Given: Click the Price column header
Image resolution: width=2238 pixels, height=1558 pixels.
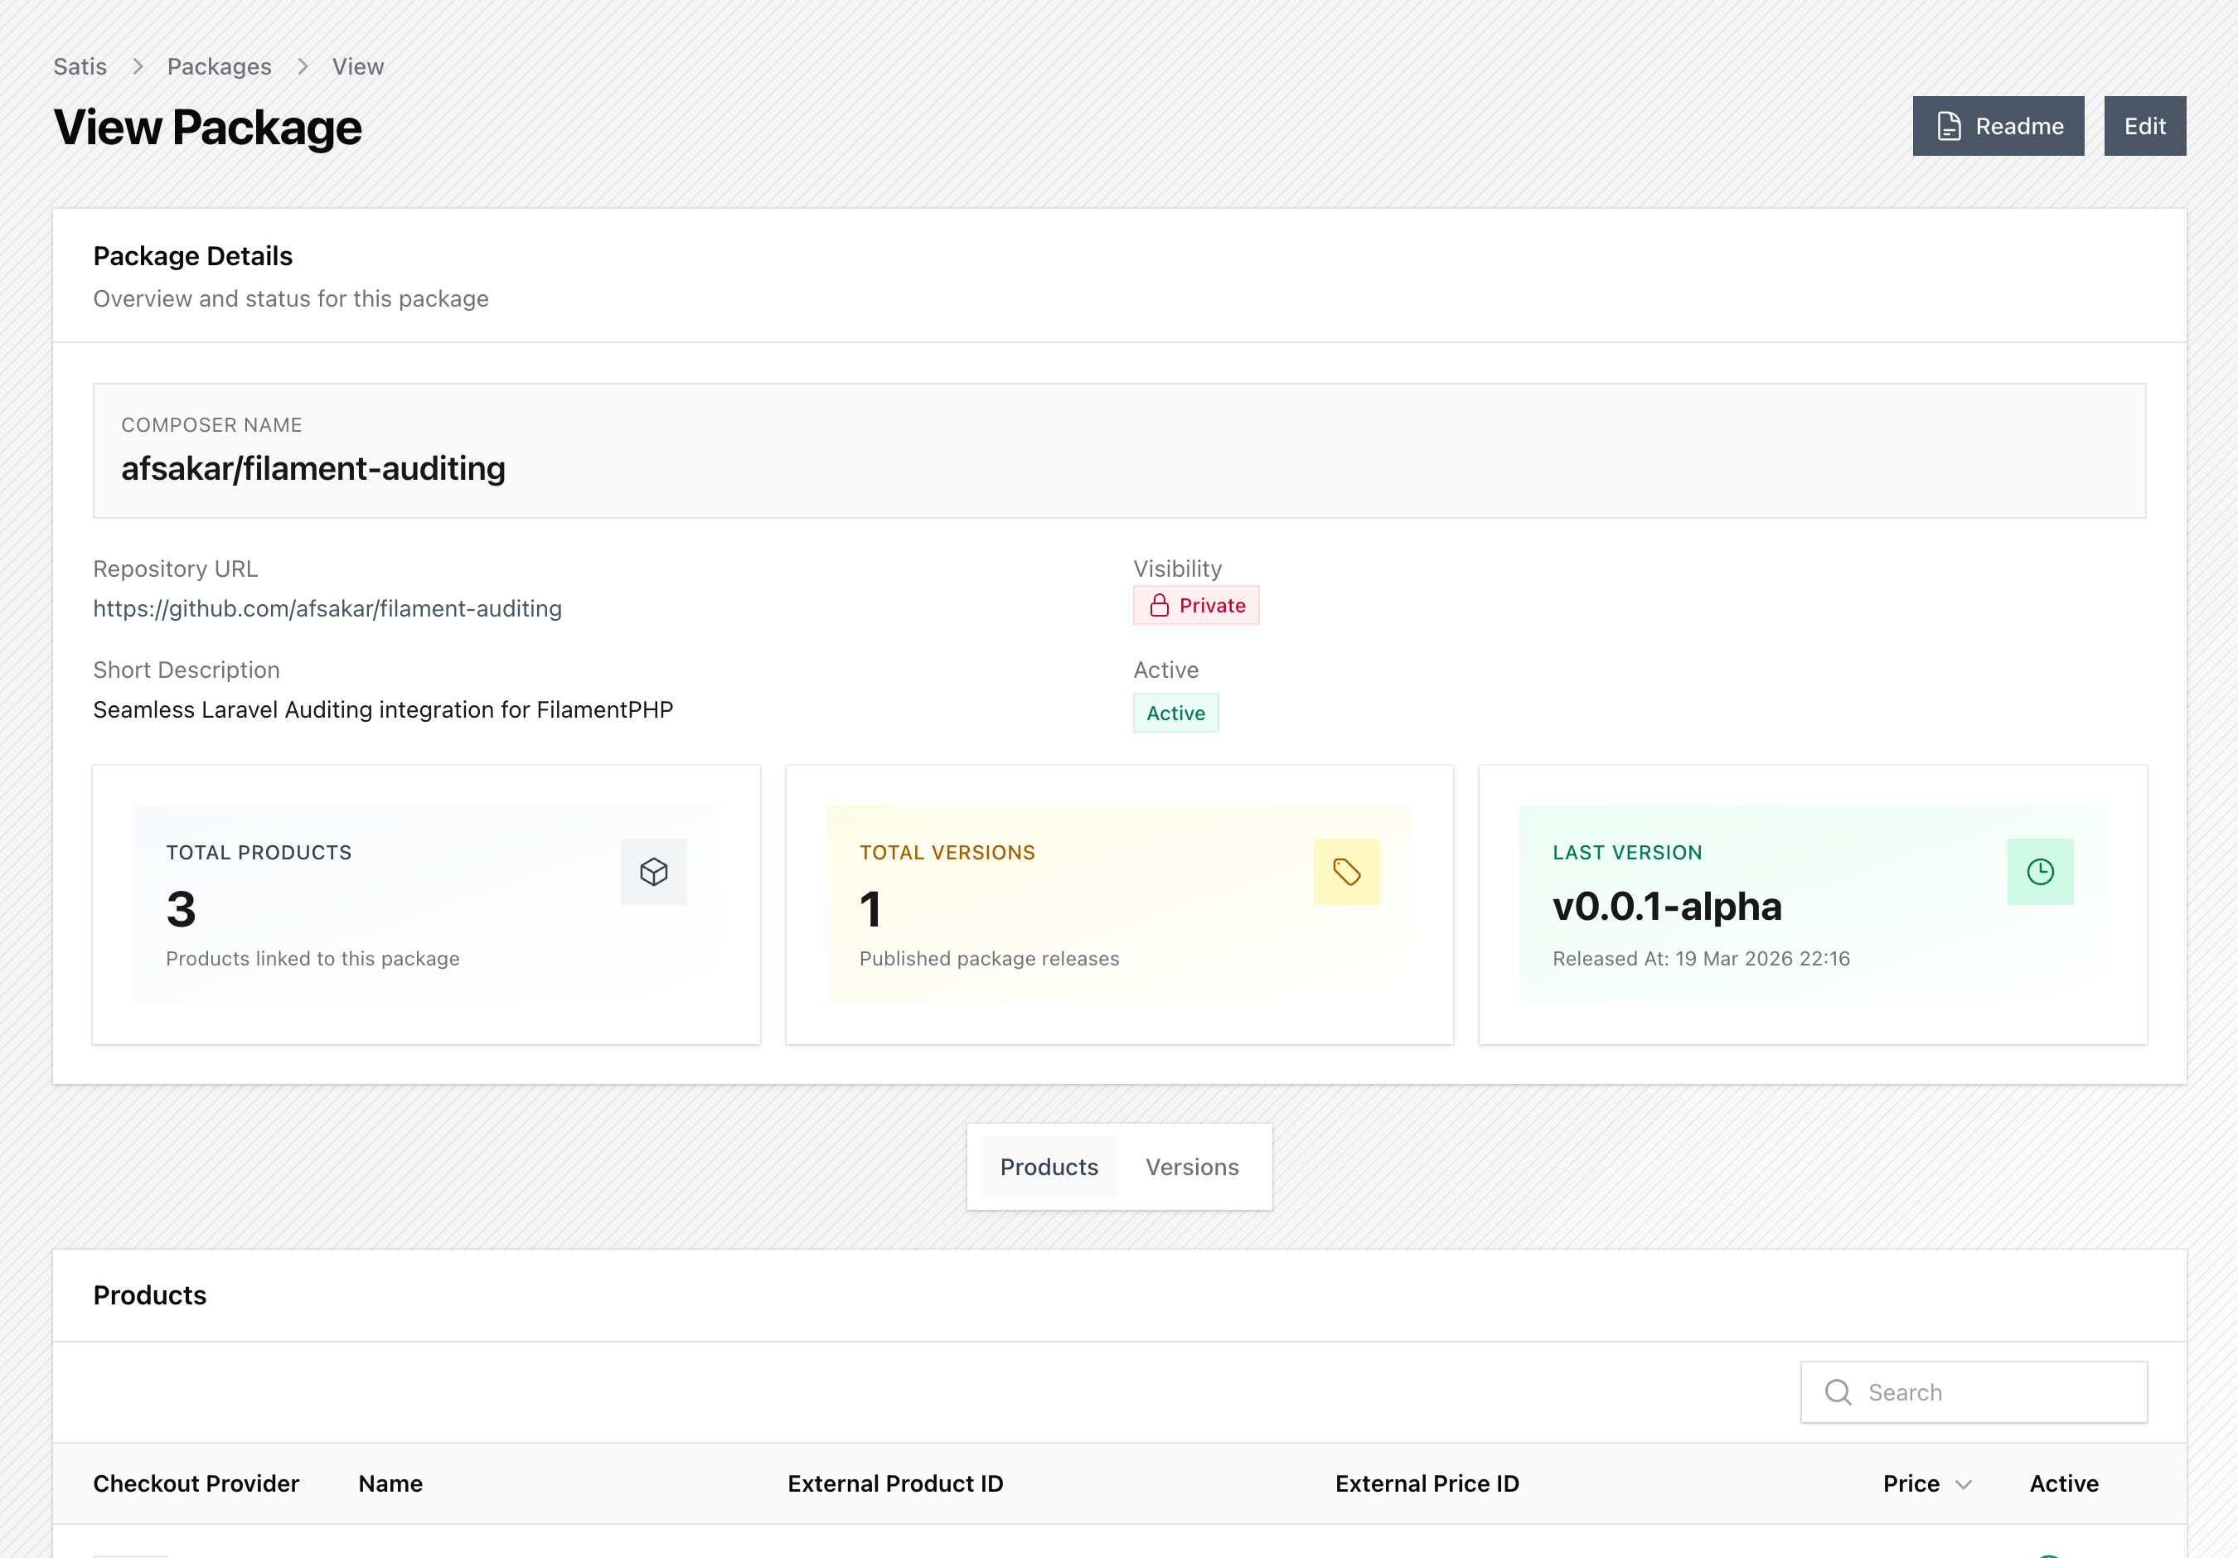Looking at the screenshot, I should (1911, 1484).
